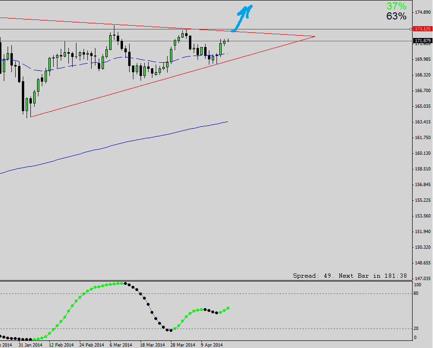
Task: Click the oscillator's dashed 20 level line
Action: pyautogui.click(x=206, y=329)
